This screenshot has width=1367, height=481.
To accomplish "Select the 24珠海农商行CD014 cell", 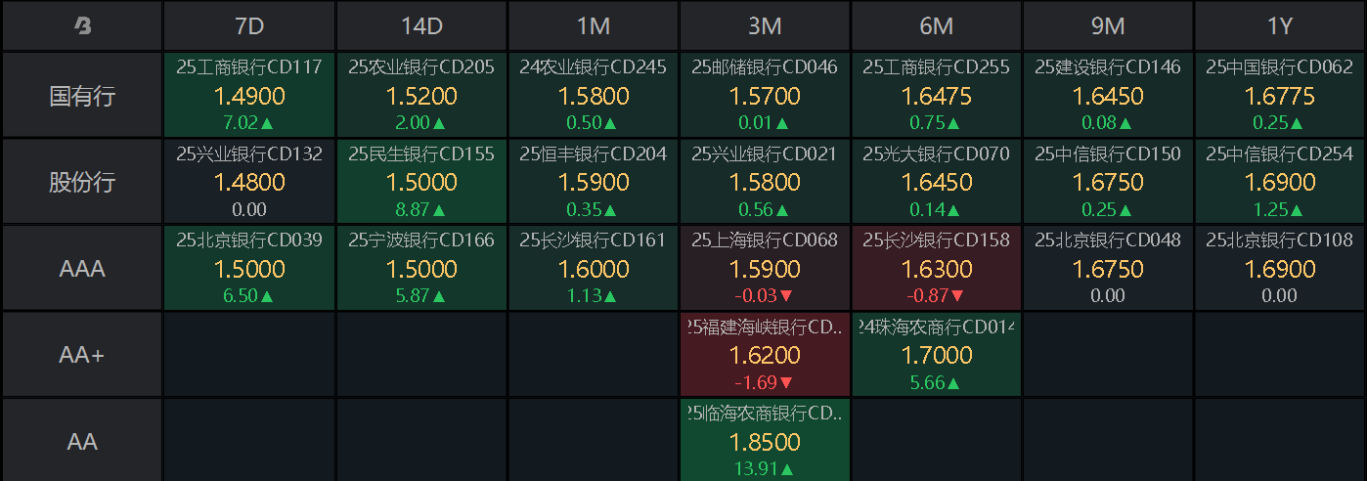I will click(937, 355).
